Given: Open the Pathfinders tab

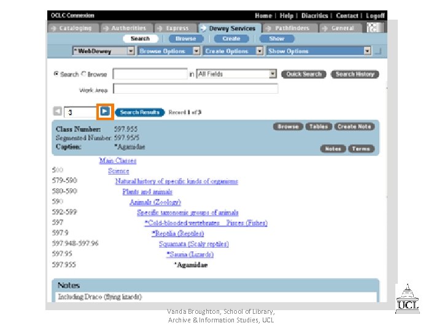Looking at the screenshot, I should pyautogui.click(x=290, y=28).
